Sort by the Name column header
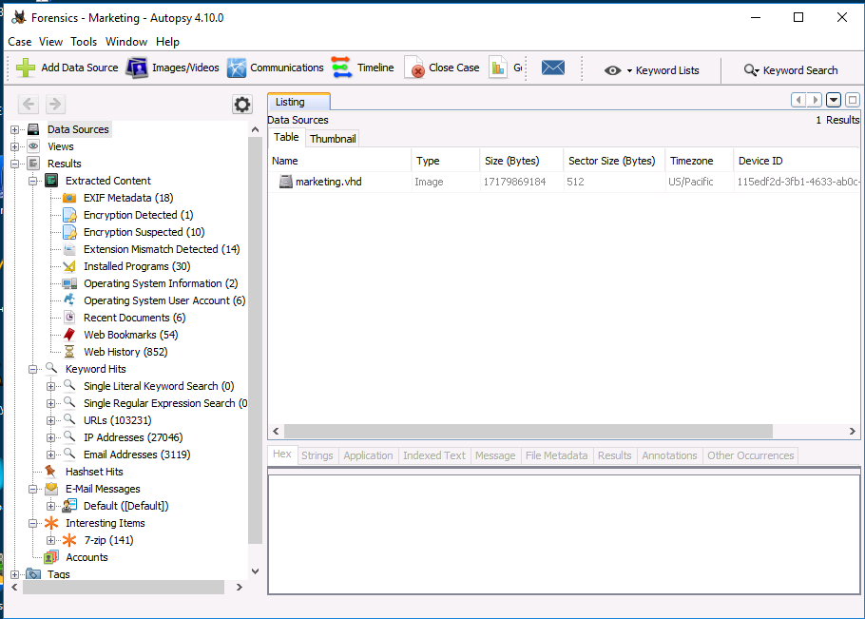Screen dimensions: 865x619 pos(340,161)
